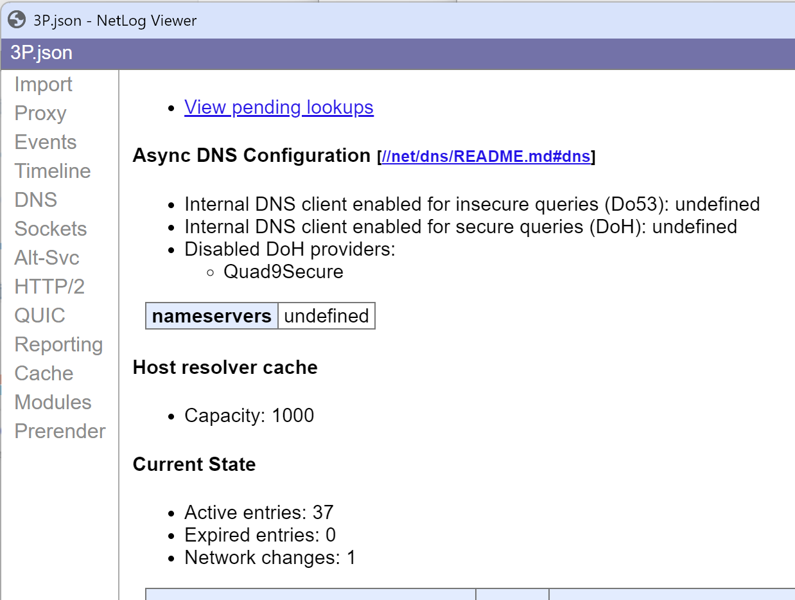Image resolution: width=795 pixels, height=600 pixels.
Task: Switch to the Proxy tab
Action: (x=40, y=113)
